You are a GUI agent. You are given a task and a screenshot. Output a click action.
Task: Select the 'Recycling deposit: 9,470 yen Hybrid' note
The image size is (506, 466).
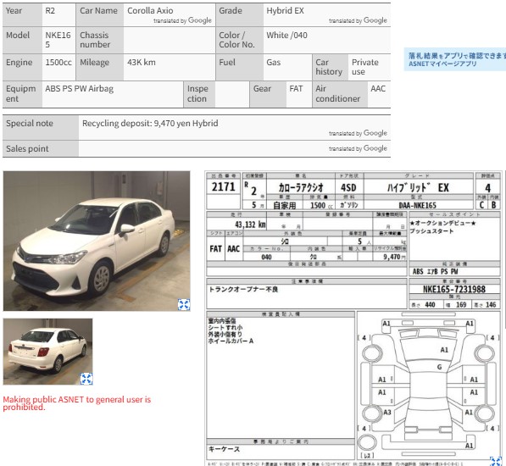150,123
